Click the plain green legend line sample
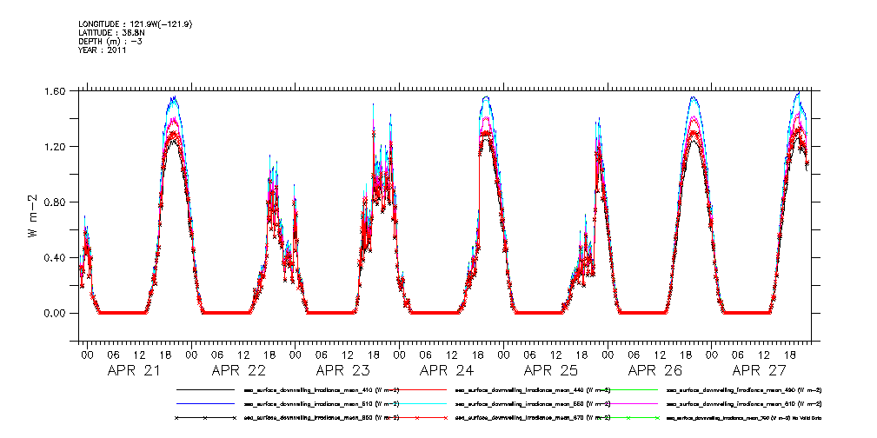The image size is (877, 438). [628, 389]
